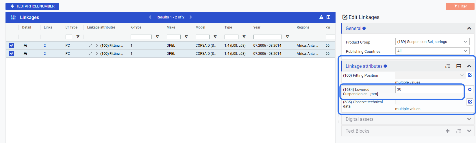Sort by the LT Type column header

[71, 27]
